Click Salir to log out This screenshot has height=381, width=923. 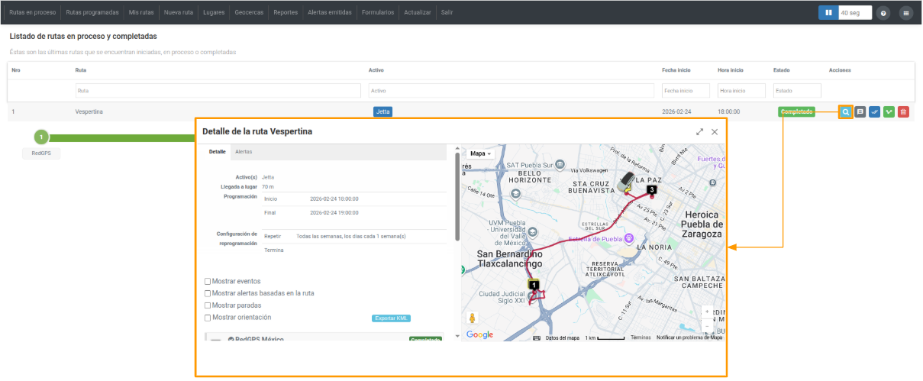(x=447, y=13)
